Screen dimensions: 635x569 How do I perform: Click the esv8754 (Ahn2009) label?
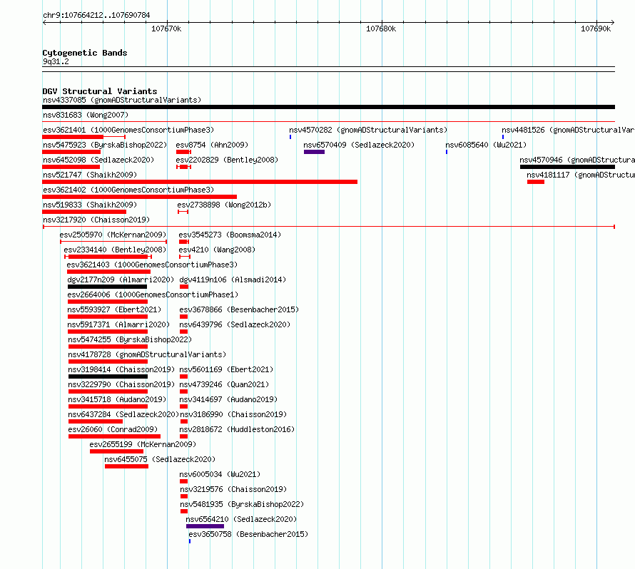(212, 145)
